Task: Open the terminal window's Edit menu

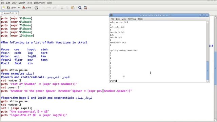Action: (x=118, y=19)
